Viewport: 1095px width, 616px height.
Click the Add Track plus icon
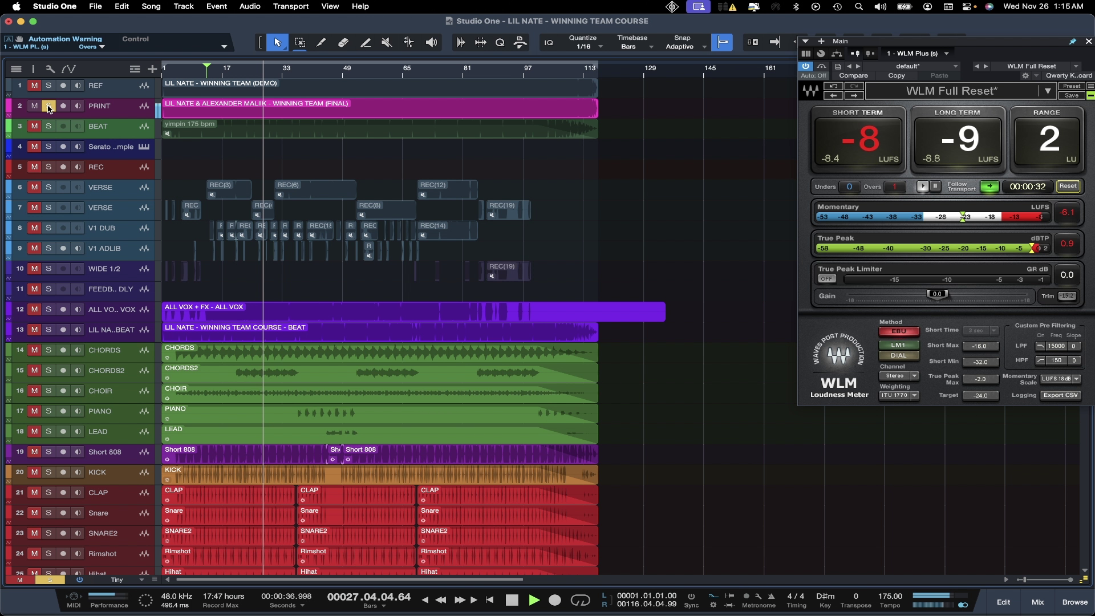click(152, 69)
